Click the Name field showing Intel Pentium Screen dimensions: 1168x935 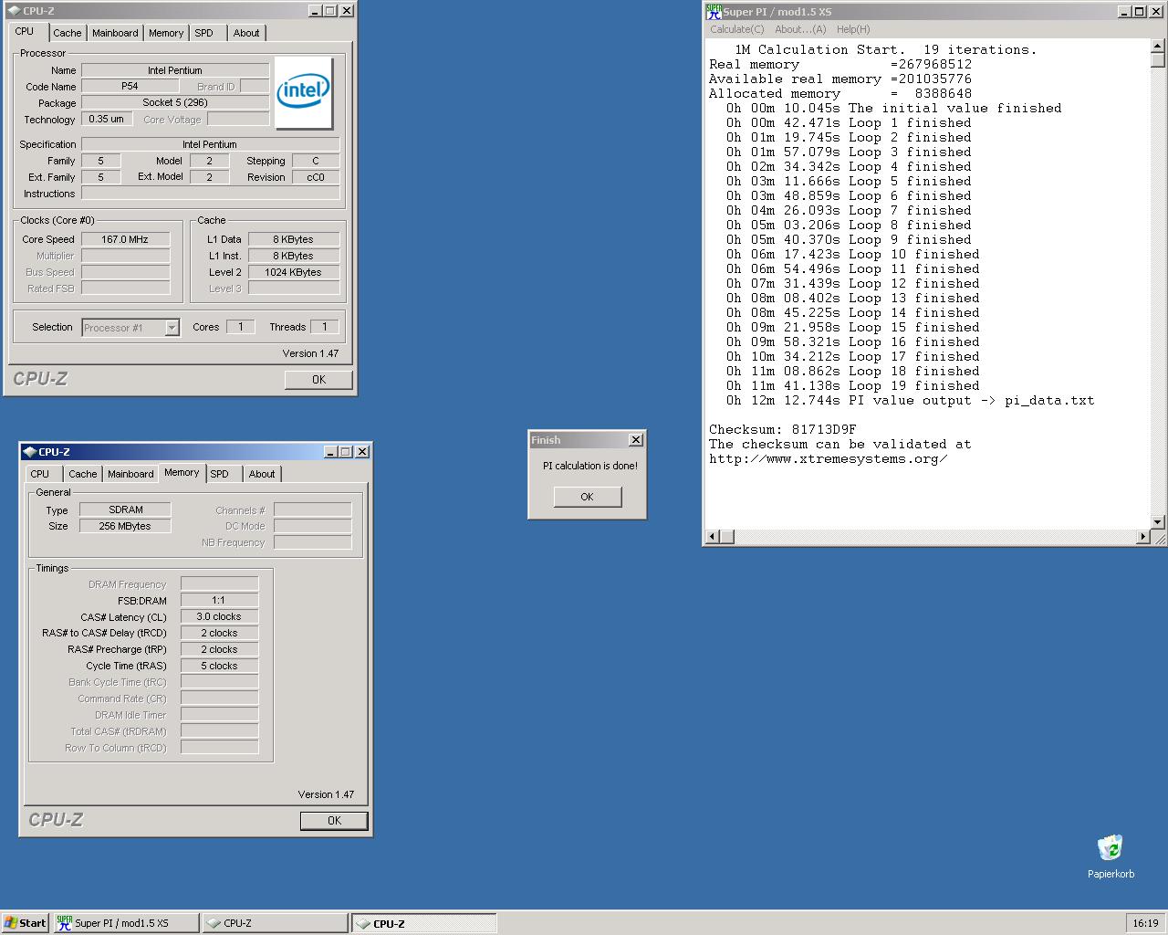coord(175,70)
